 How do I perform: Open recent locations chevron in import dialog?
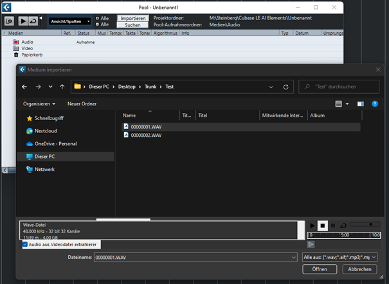(50, 87)
